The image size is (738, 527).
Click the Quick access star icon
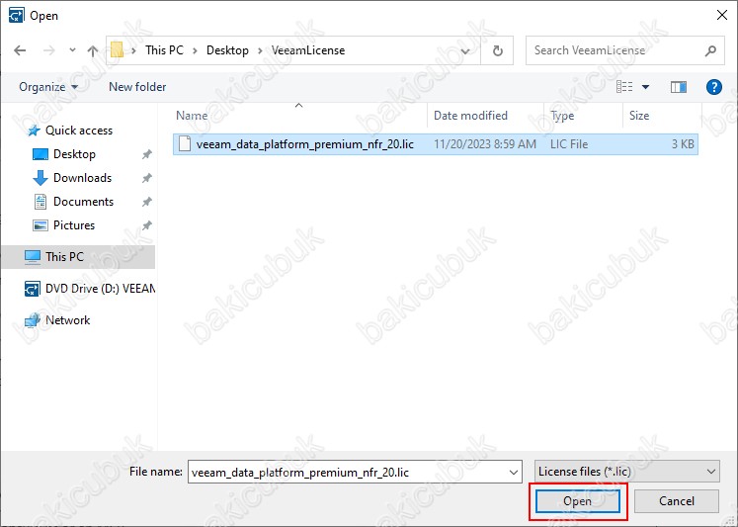[34, 131]
